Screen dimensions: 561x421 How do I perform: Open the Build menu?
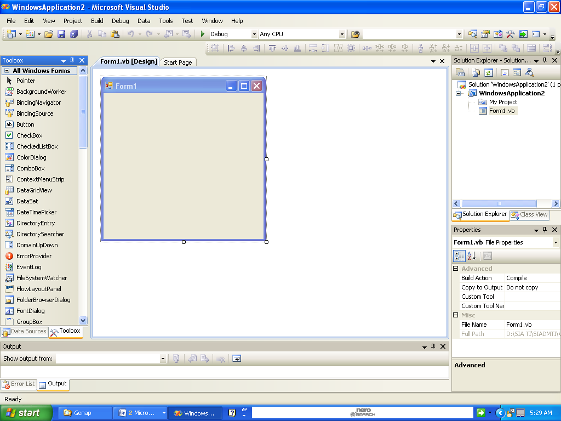pyautogui.click(x=97, y=21)
